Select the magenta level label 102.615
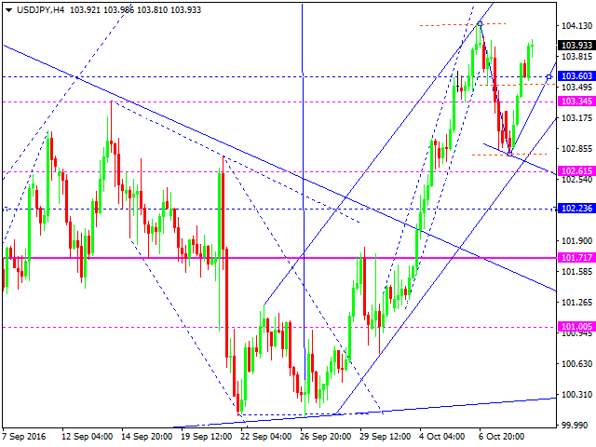Screen dimensions: 596x447 pos(576,170)
